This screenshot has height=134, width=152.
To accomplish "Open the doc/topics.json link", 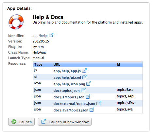I will [66, 91].
